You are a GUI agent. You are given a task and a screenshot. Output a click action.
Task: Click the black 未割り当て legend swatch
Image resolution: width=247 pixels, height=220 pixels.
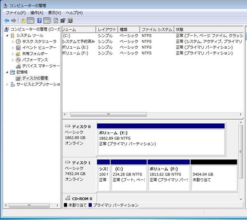click(x=65, y=205)
